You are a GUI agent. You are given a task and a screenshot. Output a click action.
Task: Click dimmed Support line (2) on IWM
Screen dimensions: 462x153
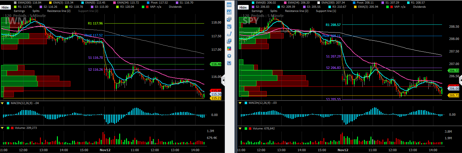coord(89,11)
